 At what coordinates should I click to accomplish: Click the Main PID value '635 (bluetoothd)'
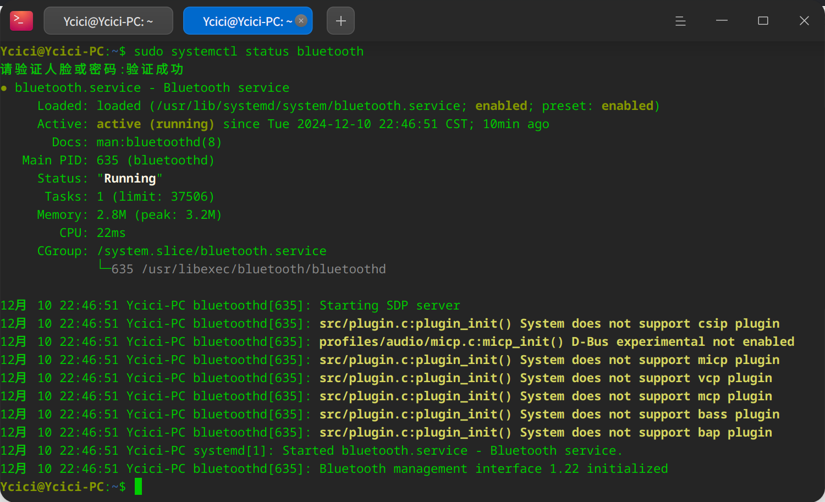coord(156,161)
